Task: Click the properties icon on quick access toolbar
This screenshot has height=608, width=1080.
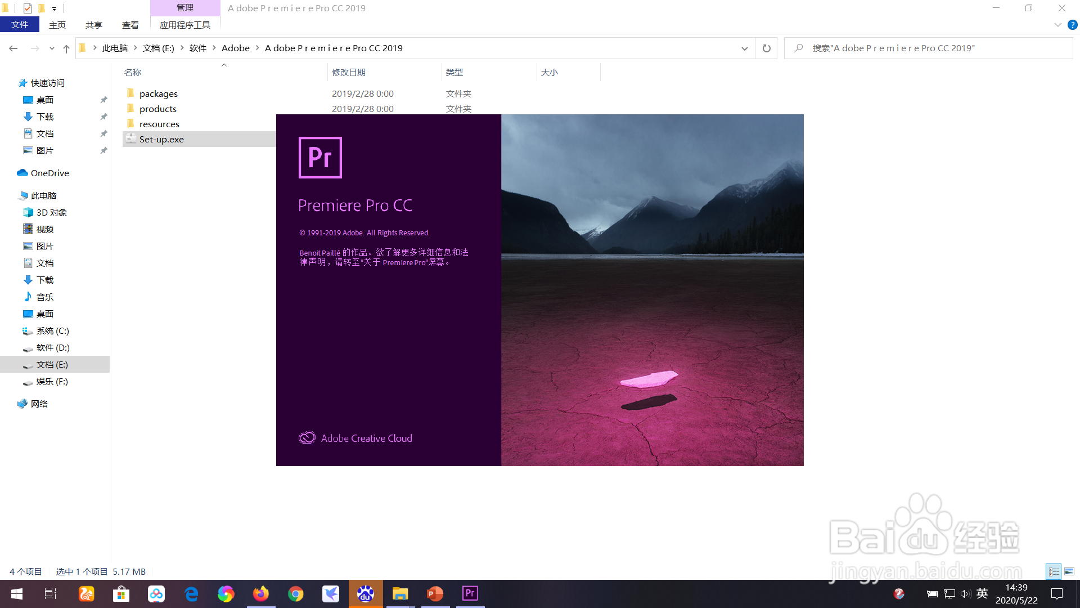Action: [x=26, y=8]
